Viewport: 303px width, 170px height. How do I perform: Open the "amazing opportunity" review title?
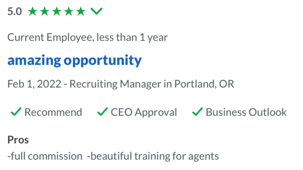tap(74, 61)
